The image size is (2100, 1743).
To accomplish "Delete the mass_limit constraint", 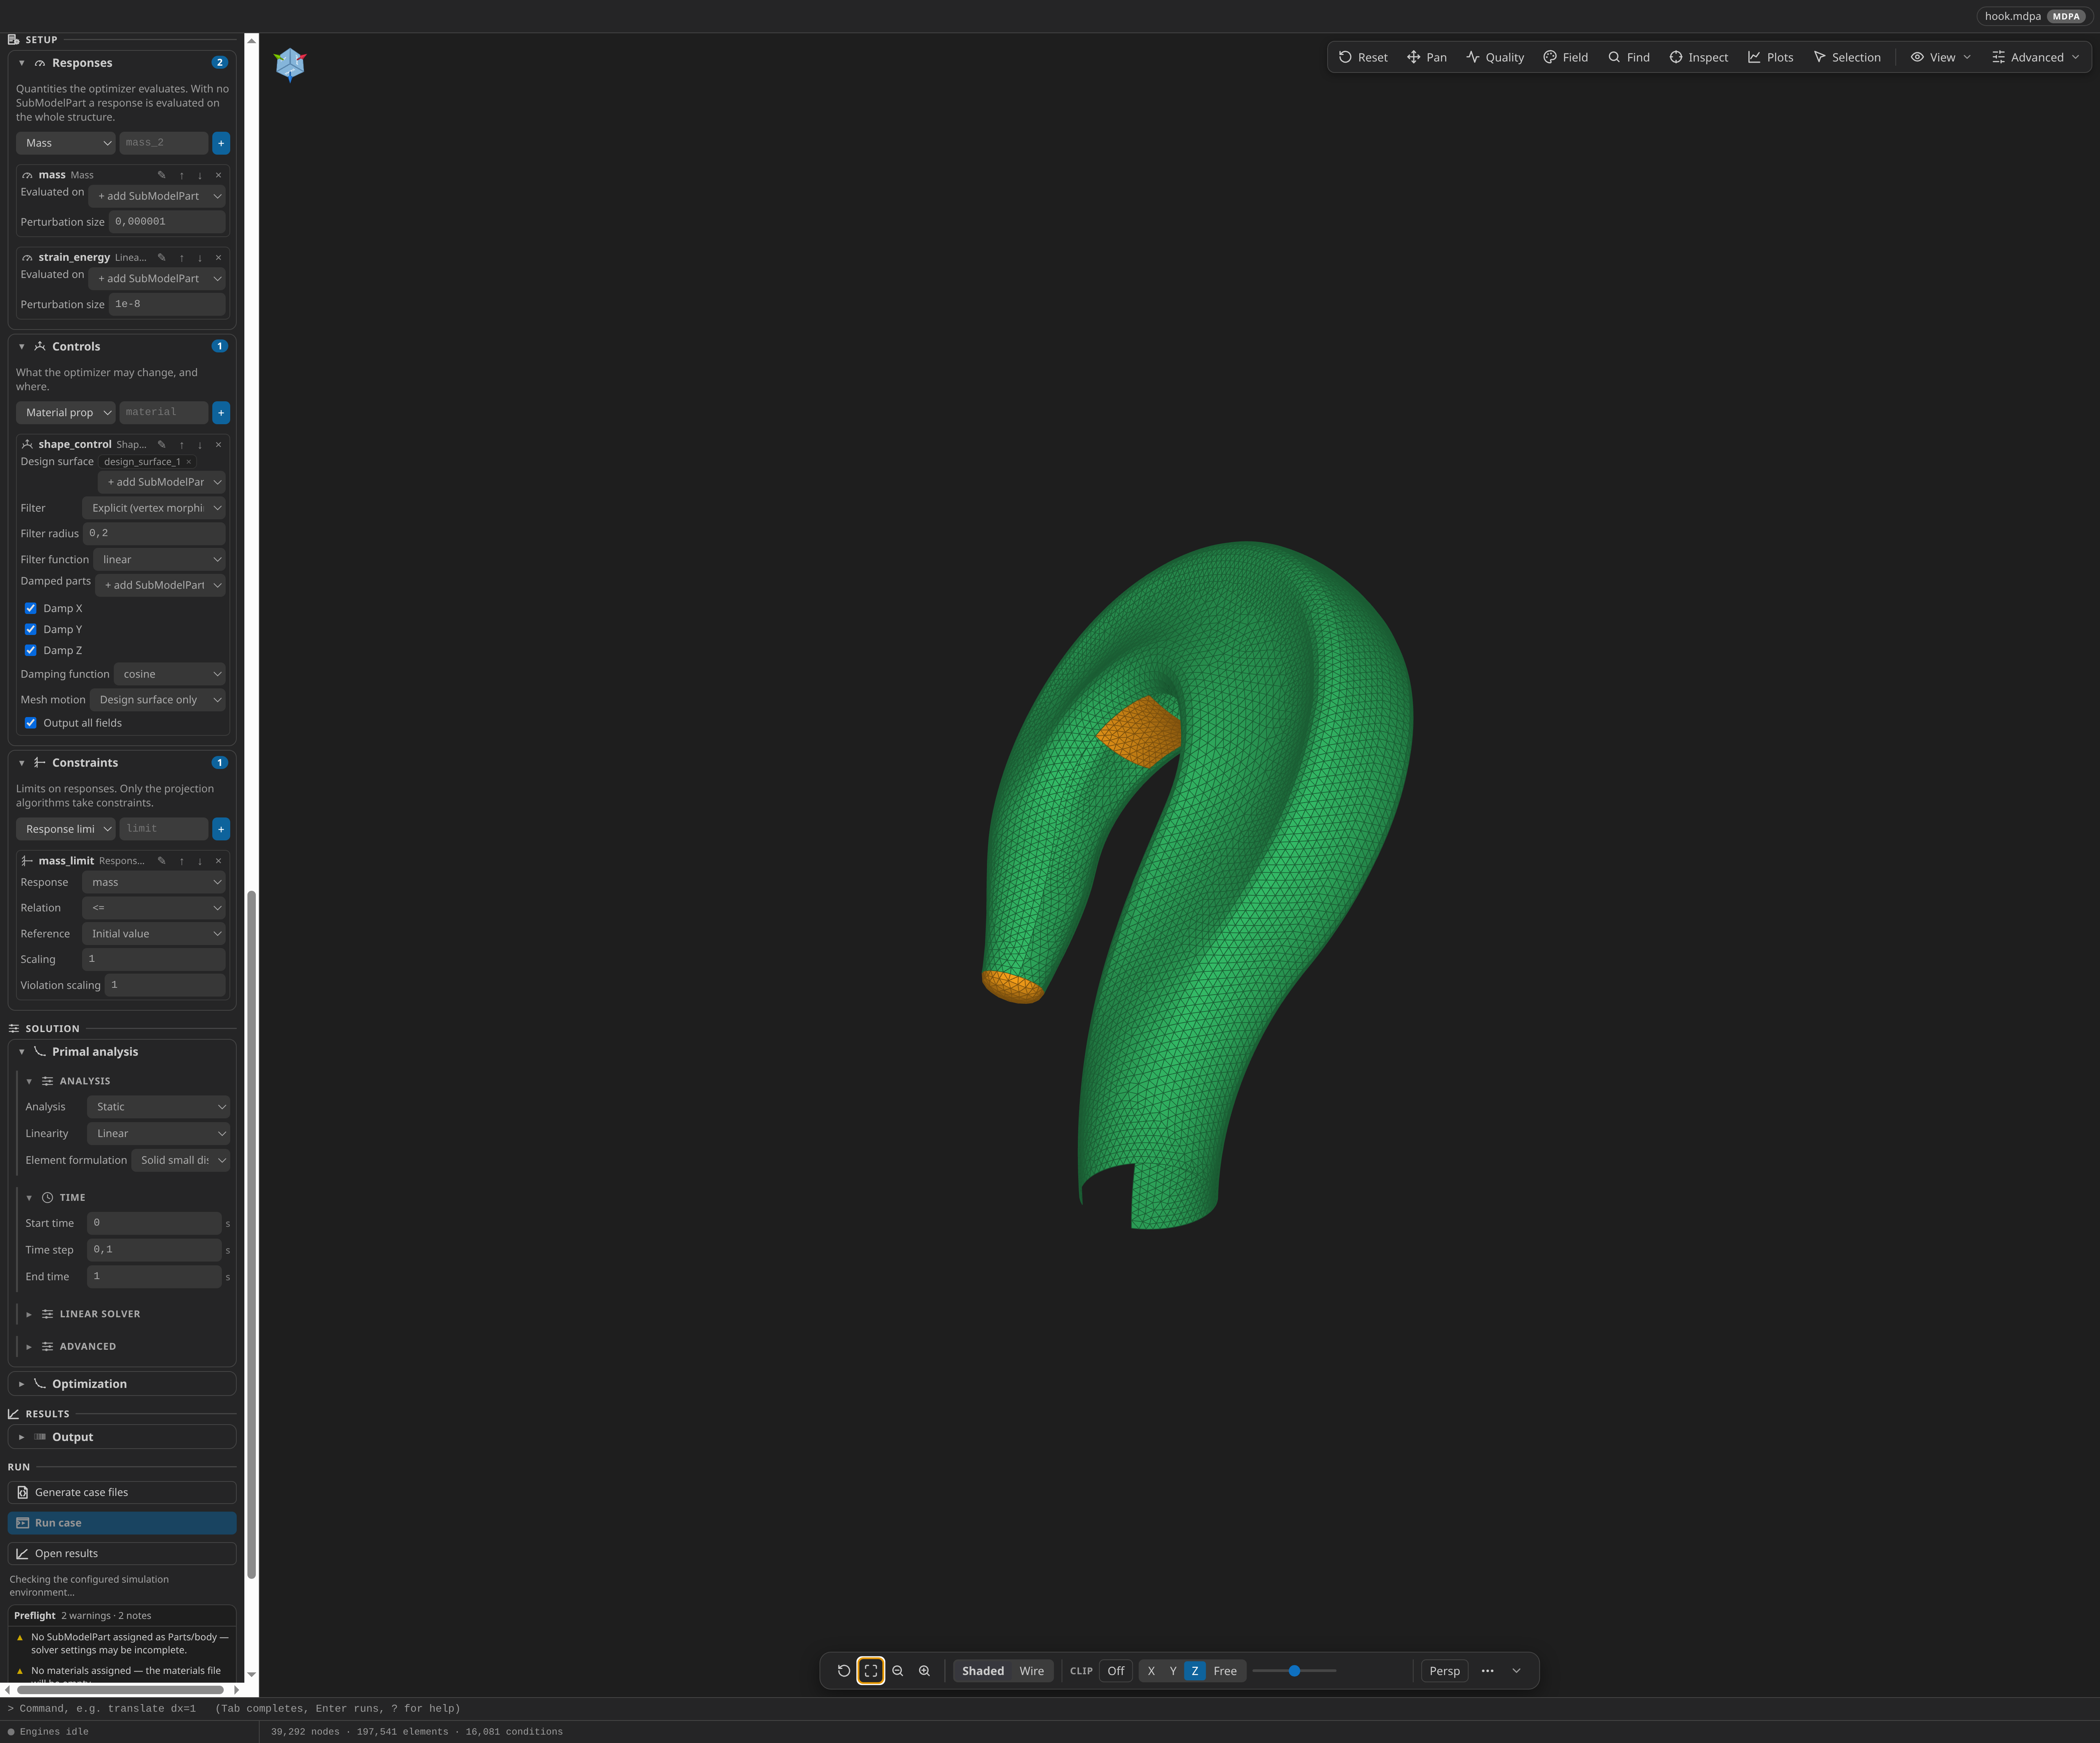I will pos(218,861).
